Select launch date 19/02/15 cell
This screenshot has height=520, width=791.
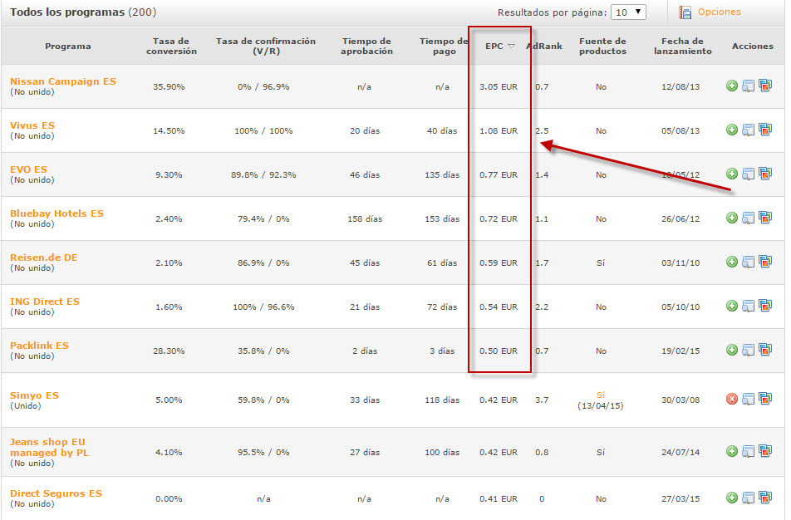pyautogui.click(x=680, y=351)
